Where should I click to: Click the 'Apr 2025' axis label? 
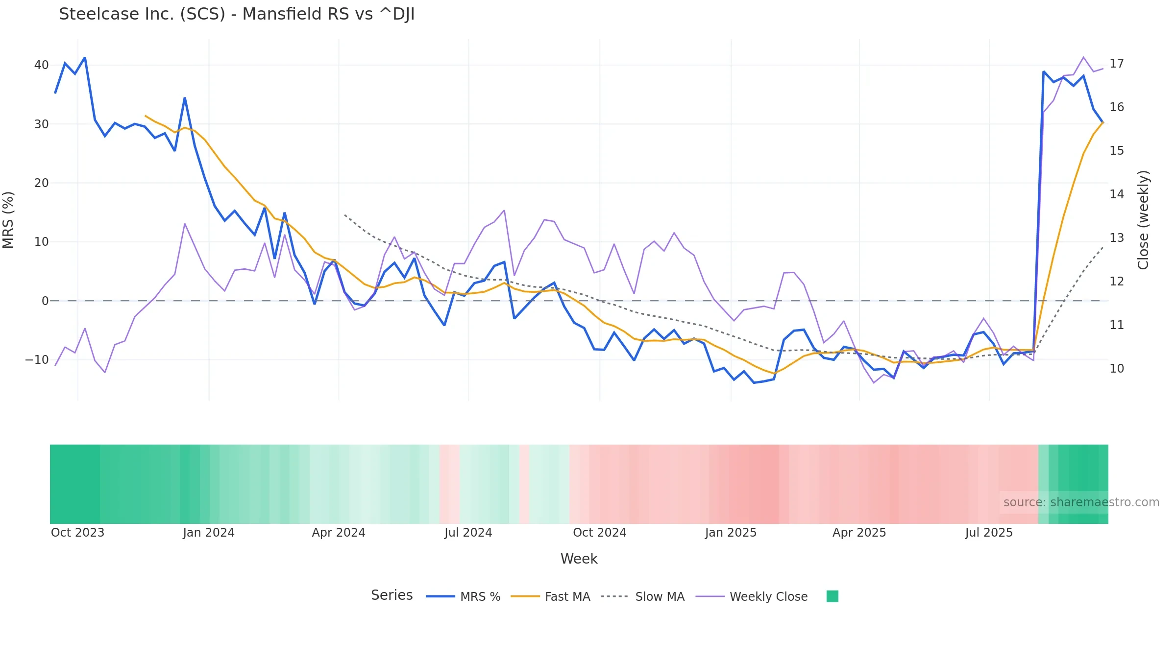coord(859,533)
